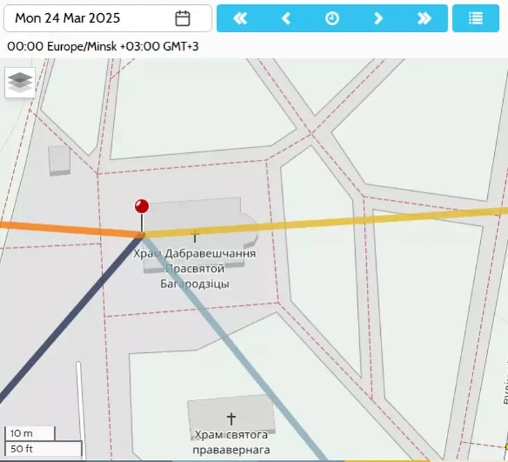Click the Храм святога прававернага label

pyautogui.click(x=231, y=443)
